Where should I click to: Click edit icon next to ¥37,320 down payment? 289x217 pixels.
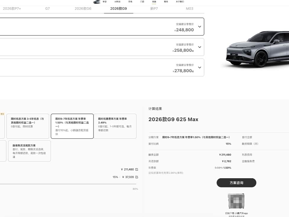tap(137, 177)
